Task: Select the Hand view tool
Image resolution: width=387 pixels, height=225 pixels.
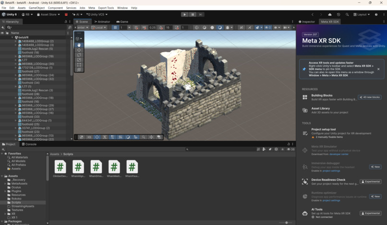Action: pyautogui.click(x=79, y=45)
